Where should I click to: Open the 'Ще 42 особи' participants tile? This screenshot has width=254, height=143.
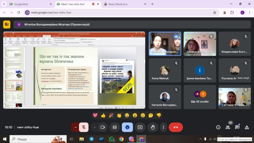[x=200, y=97]
